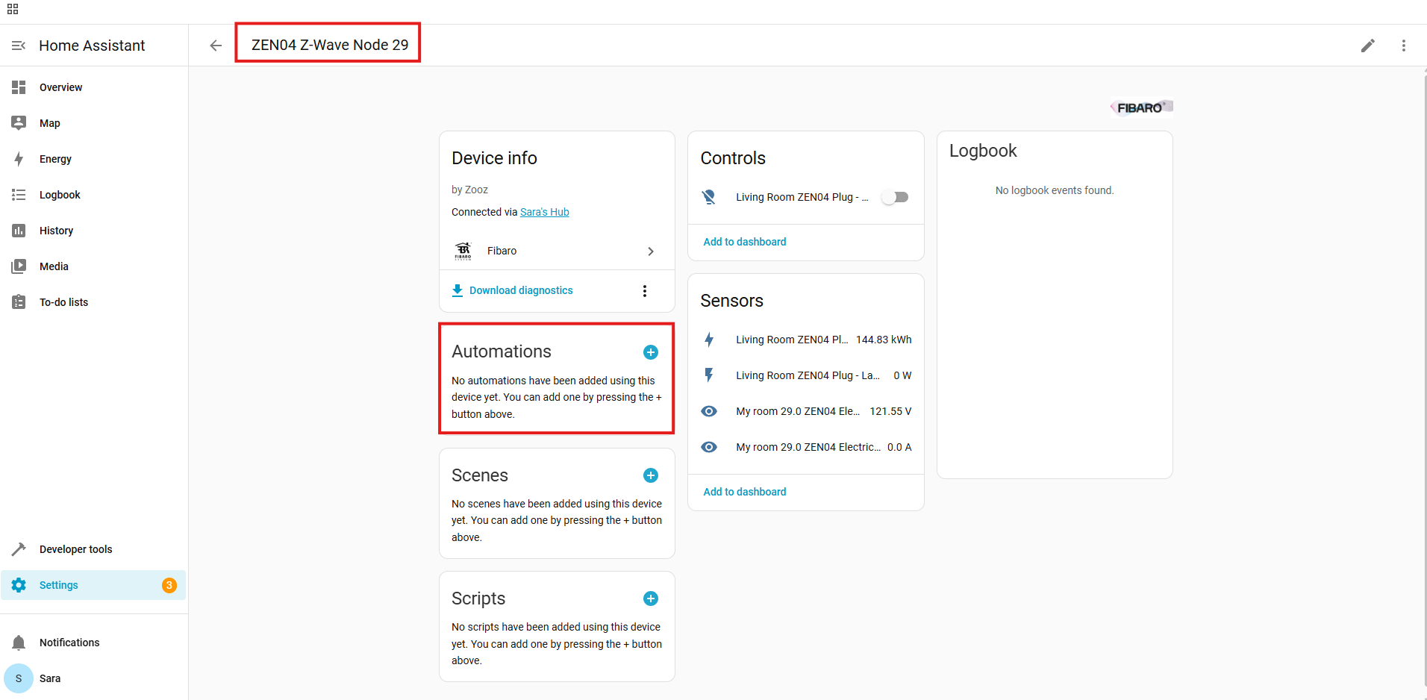
Task: Click the pencil edit device icon
Action: point(1367,46)
